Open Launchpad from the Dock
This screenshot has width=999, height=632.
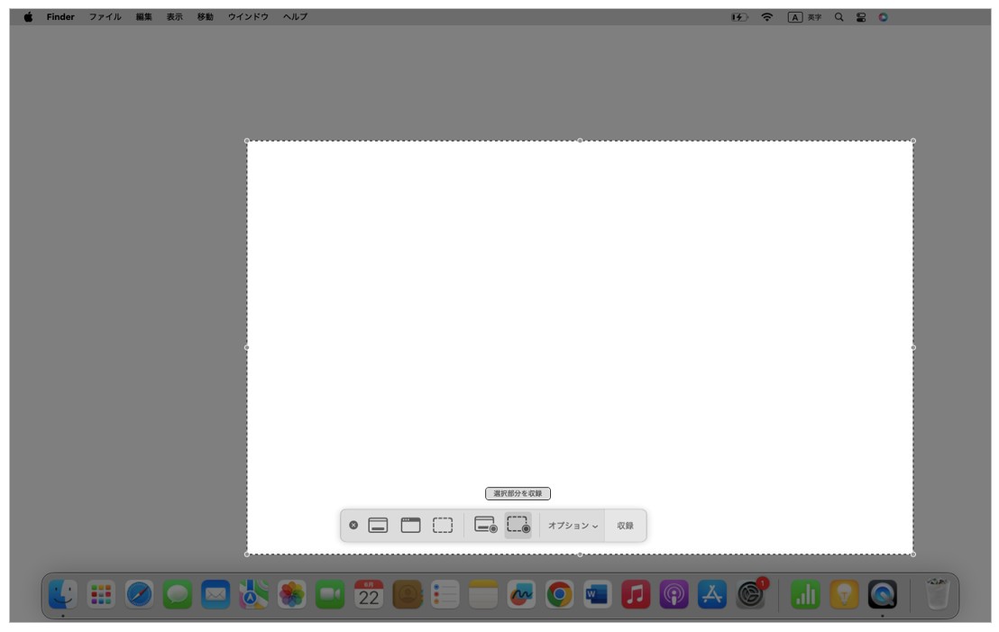point(101,595)
